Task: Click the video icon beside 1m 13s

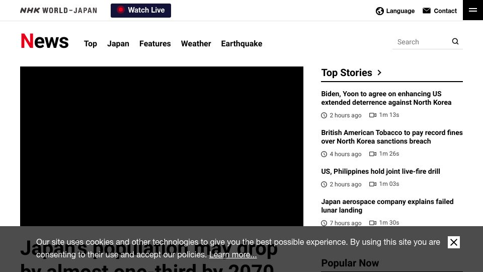Action: (x=373, y=115)
